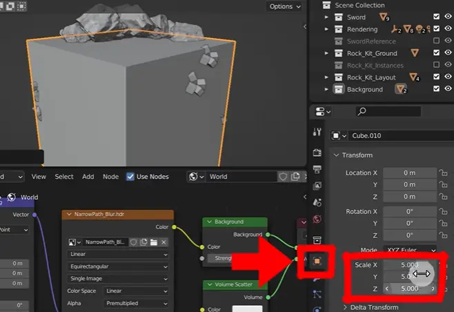
Task: Lock Rotation Y with padlock icon
Action: [x=443, y=224]
